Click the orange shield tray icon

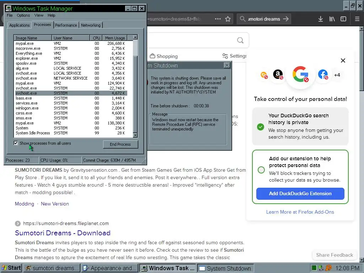[x=328, y=268]
